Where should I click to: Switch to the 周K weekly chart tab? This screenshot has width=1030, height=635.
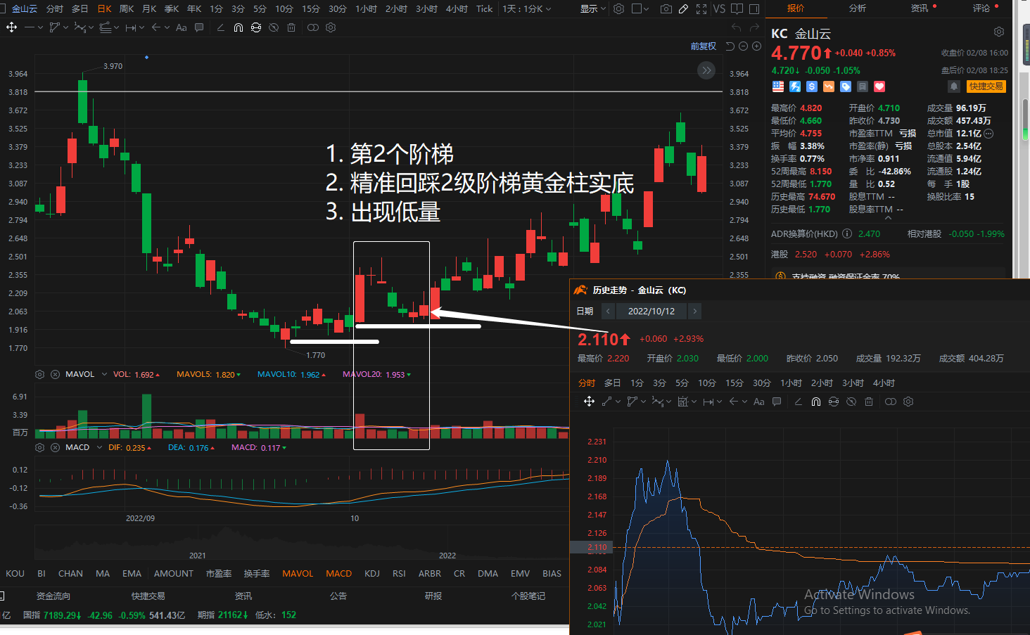(127, 9)
